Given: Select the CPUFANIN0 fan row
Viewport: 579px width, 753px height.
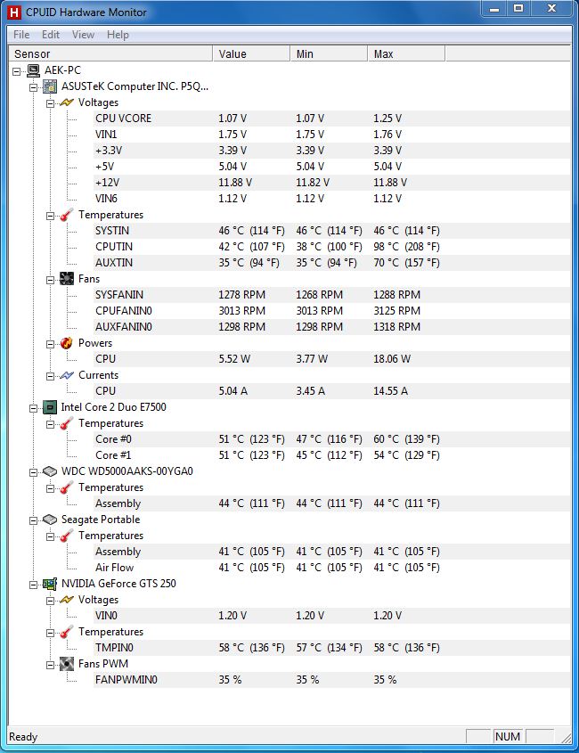Looking at the screenshot, I should (x=331, y=311).
